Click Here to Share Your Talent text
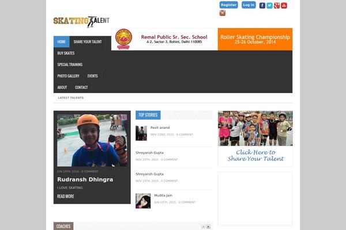This screenshot has height=230, width=346. point(255,155)
